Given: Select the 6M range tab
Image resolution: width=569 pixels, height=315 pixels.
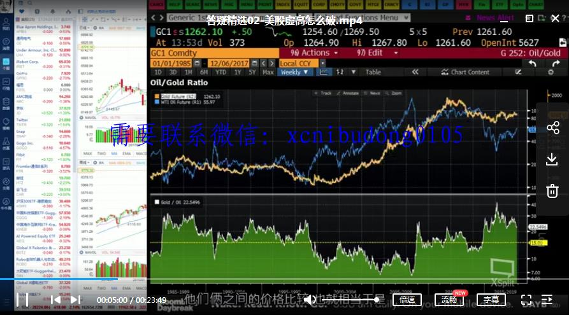Looking at the screenshot, I should [x=204, y=72].
